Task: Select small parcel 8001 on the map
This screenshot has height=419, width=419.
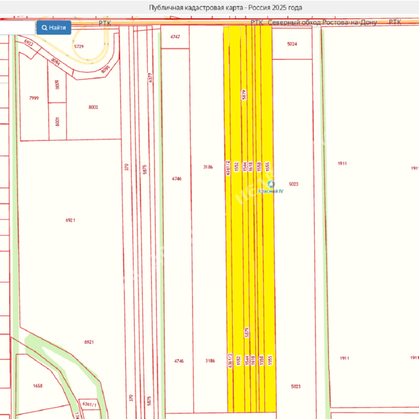Action: pos(57,121)
